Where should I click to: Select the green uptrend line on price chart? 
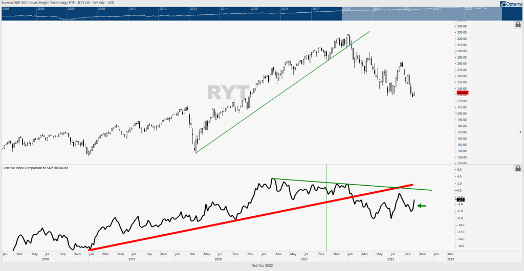[x=282, y=92]
